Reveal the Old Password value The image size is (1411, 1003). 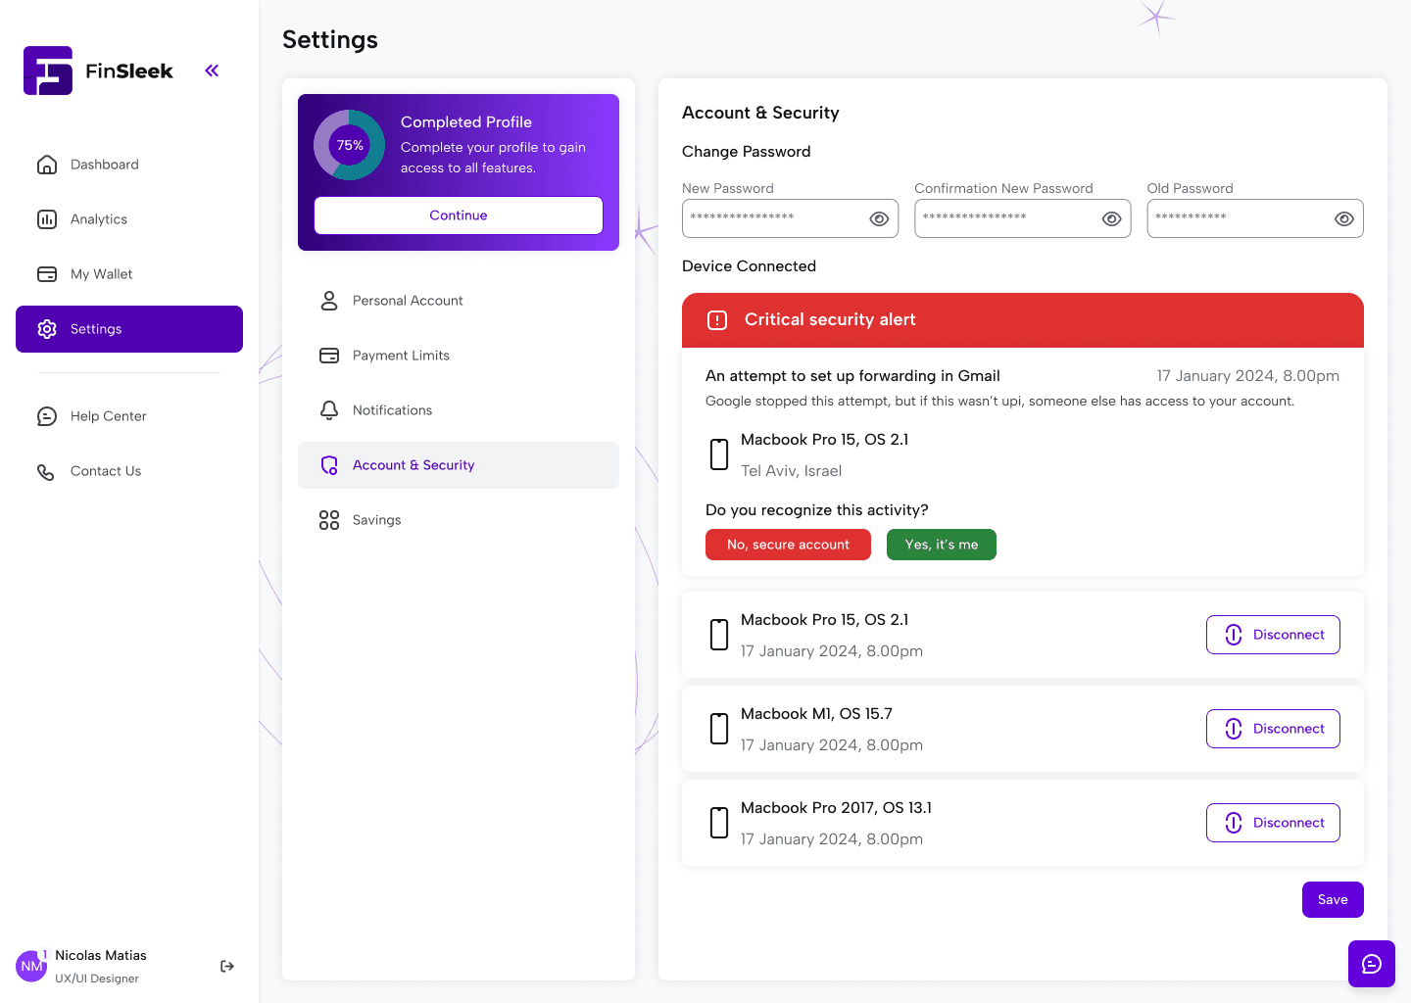1343,218
